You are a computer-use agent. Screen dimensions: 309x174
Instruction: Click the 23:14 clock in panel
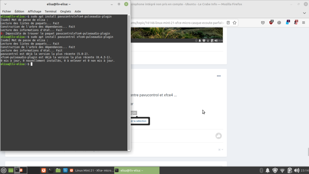point(305,170)
